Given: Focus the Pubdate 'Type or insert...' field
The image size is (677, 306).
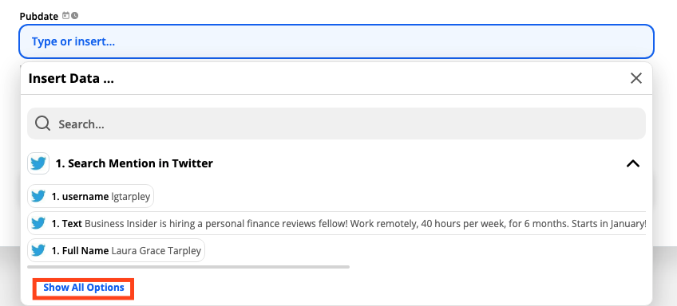Looking at the screenshot, I should coord(336,41).
